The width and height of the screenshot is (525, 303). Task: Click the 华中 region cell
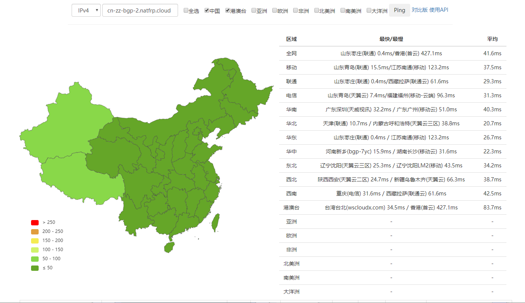point(292,151)
